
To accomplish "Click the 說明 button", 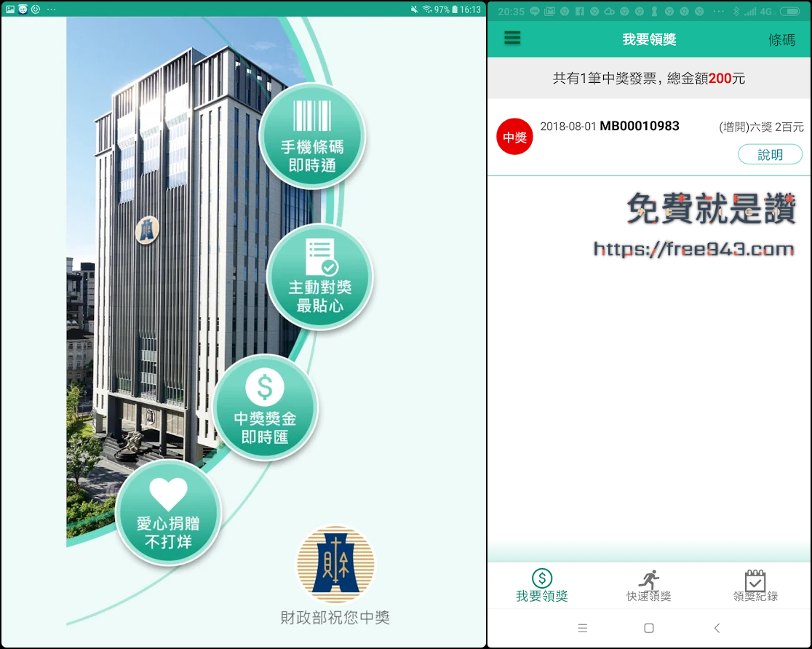I will coord(770,154).
